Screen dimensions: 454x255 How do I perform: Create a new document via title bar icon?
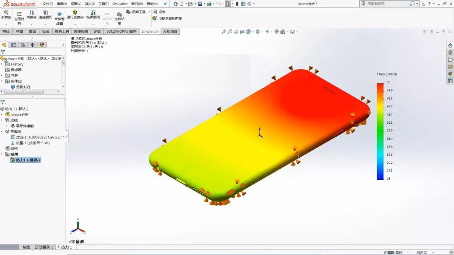pos(182,4)
